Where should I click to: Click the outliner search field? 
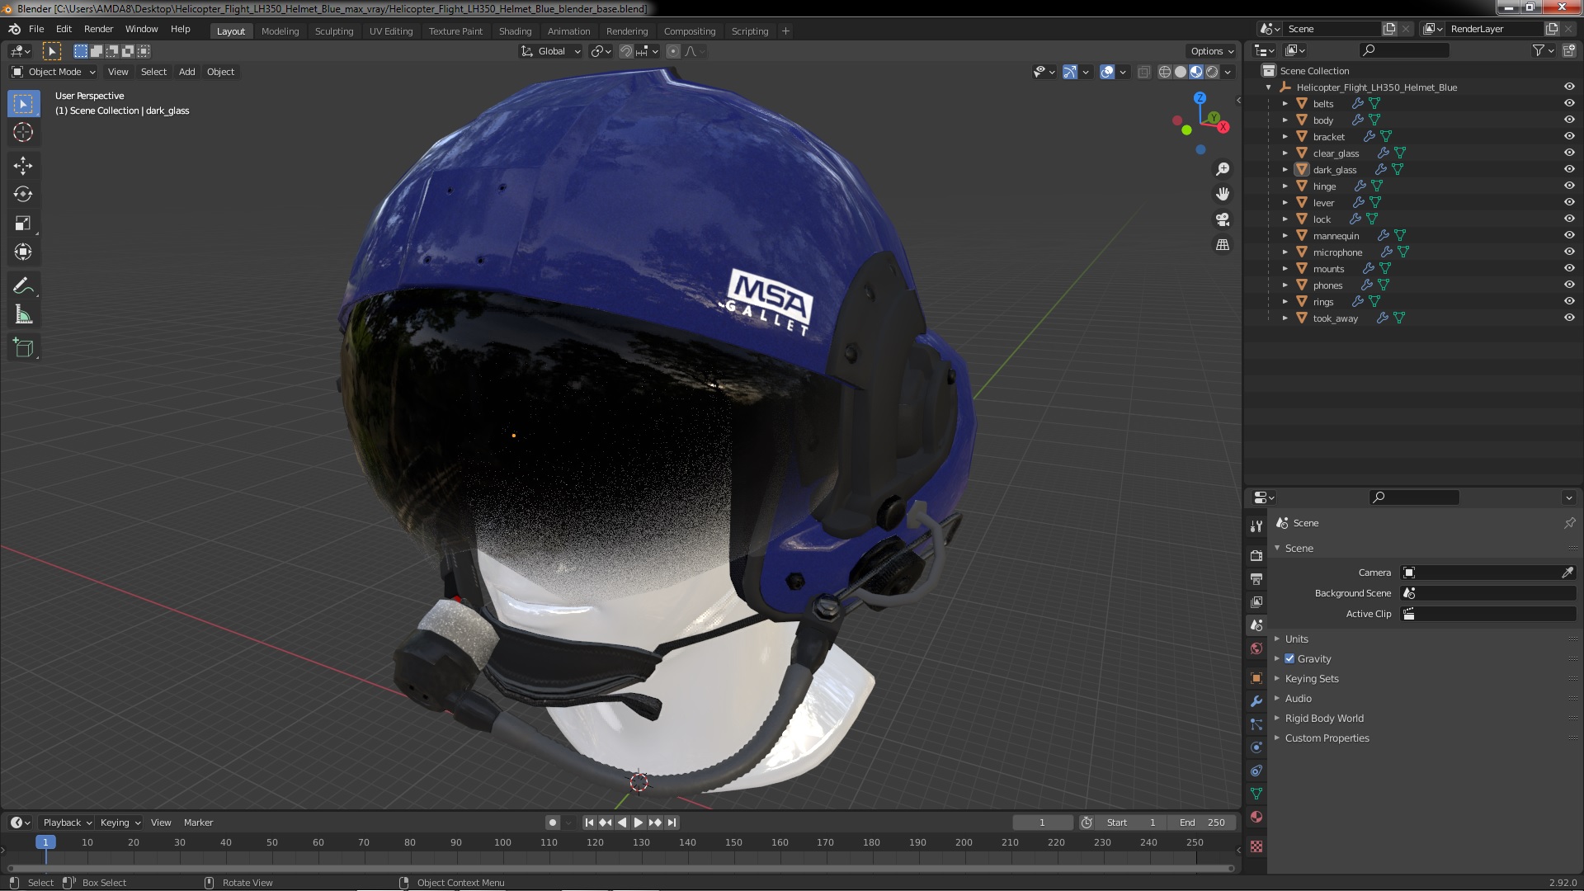tap(1404, 50)
